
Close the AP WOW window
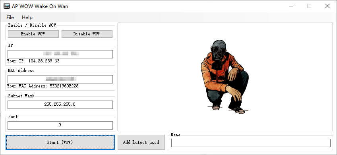[x=327, y=6]
